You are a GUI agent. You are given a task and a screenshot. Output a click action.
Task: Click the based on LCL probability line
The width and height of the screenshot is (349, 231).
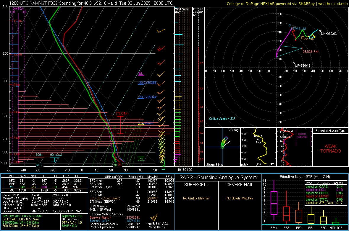(324, 190)
